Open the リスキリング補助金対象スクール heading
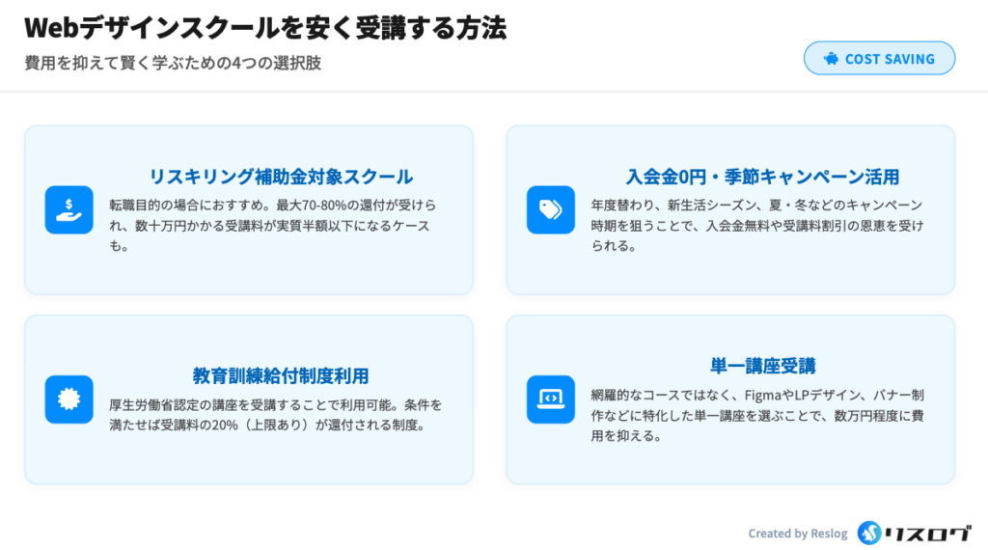Viewport: 988px width, 550px height. point(280,178)
